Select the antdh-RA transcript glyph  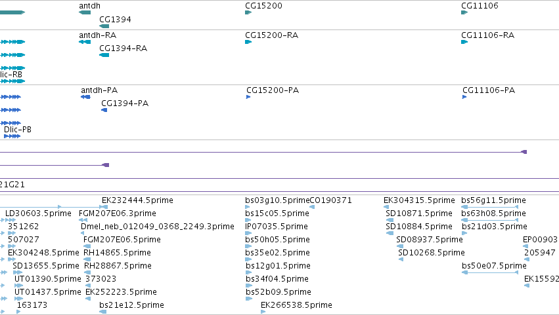pos(85,42)
